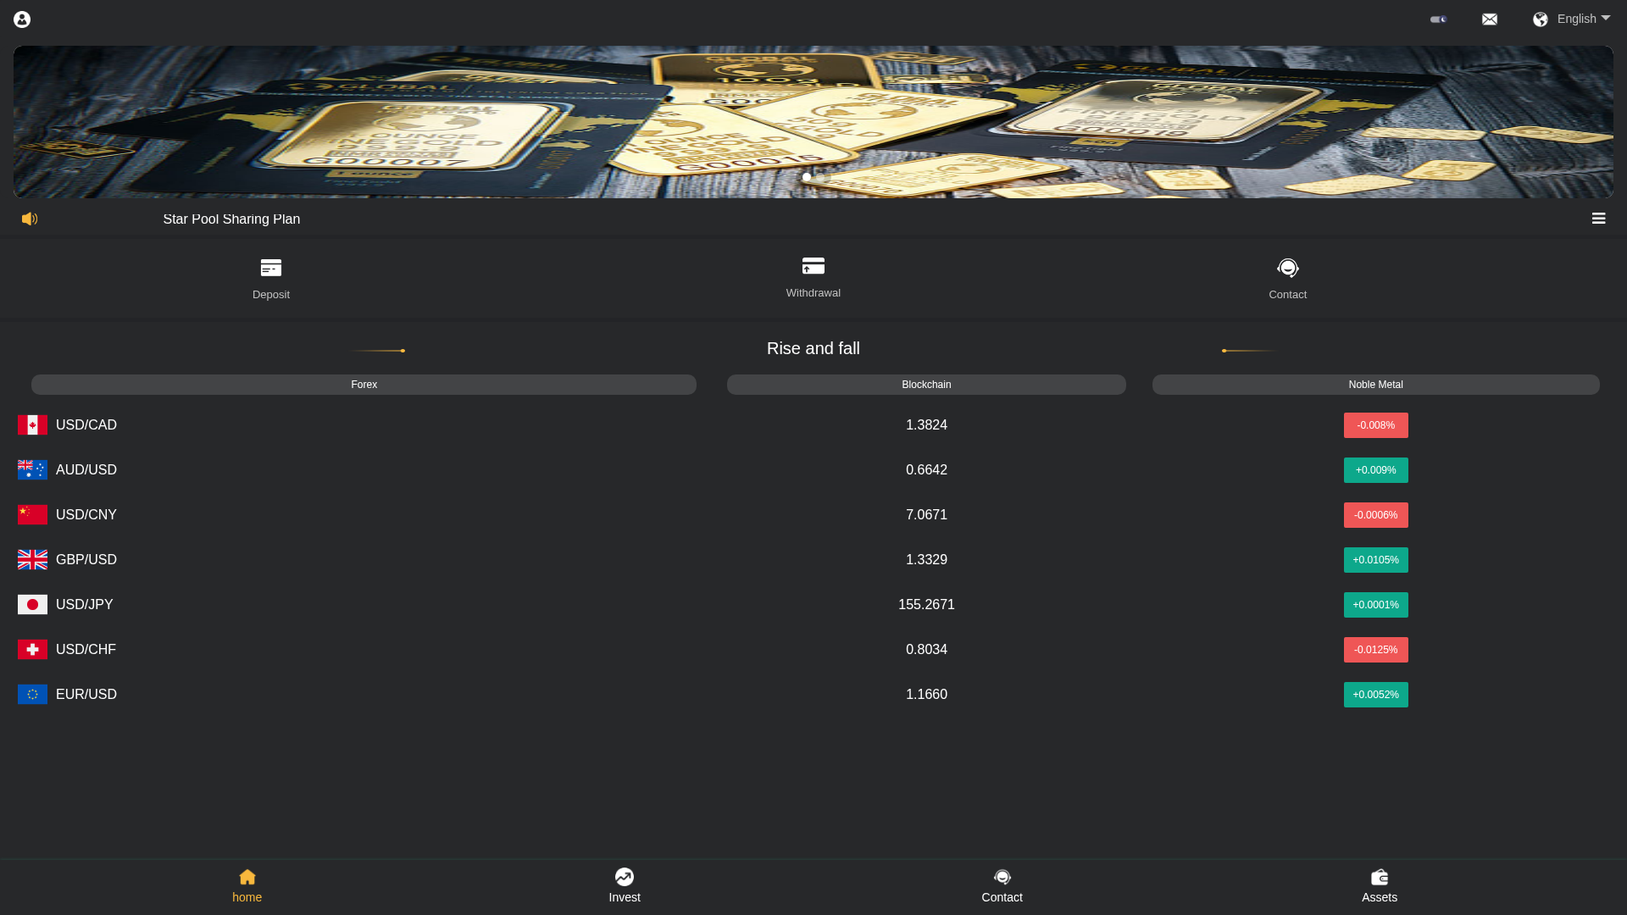Viewport: 1627px width, 915px height.
Task: Open the hamburger list menu icon
Action: click(1598, 219)
